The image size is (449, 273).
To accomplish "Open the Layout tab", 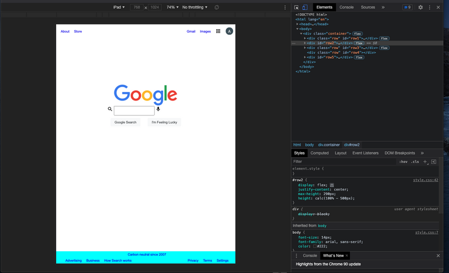I will click(x=340, y=153).
